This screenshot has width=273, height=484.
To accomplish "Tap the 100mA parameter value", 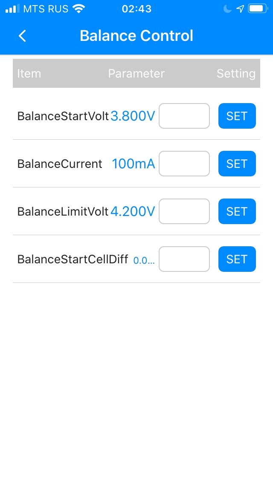I will coord(133,164).
